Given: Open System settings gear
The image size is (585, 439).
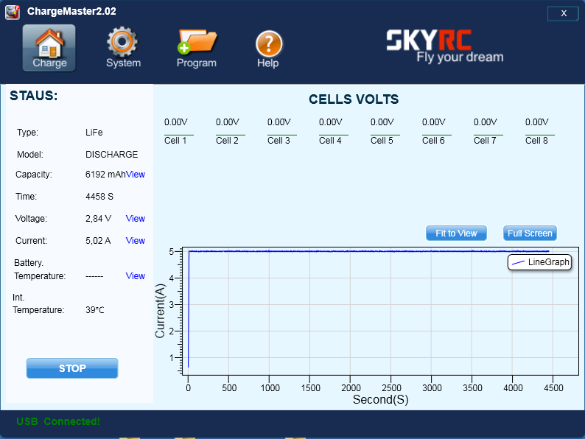Looking at the screenshot, I should pos(123,48).
